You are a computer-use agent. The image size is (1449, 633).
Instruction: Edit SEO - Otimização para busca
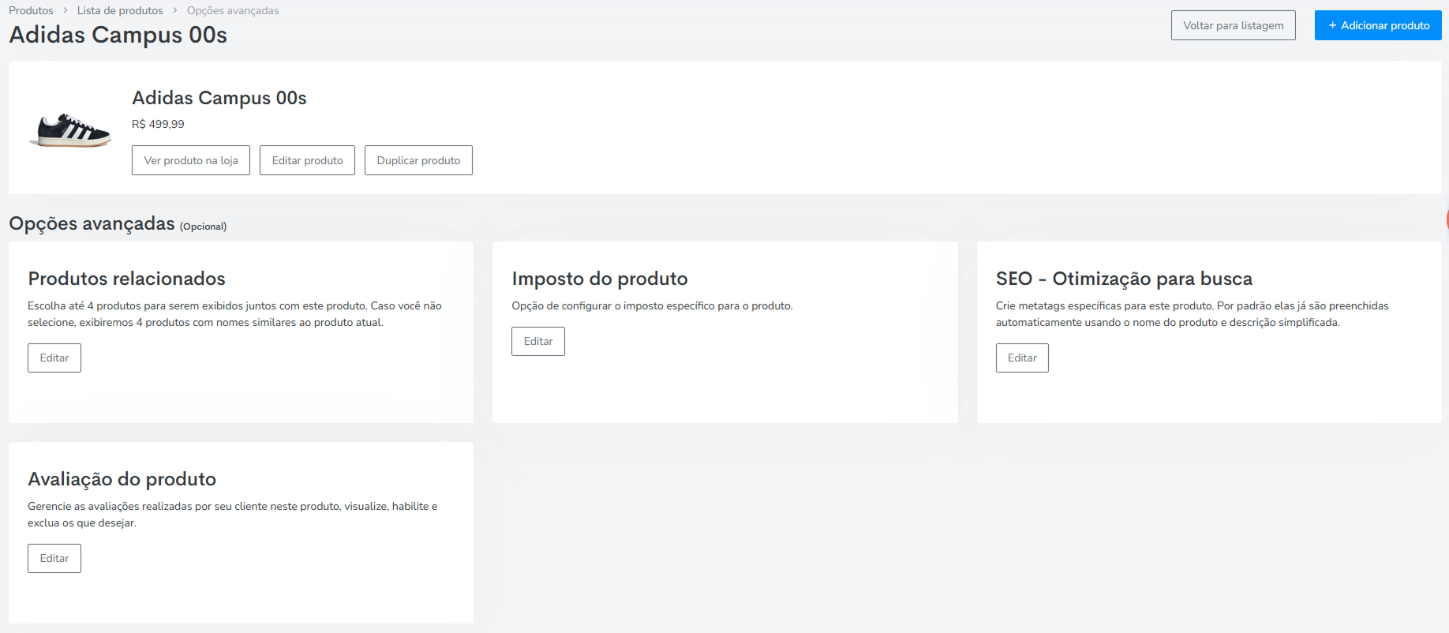coord(1022,358)
